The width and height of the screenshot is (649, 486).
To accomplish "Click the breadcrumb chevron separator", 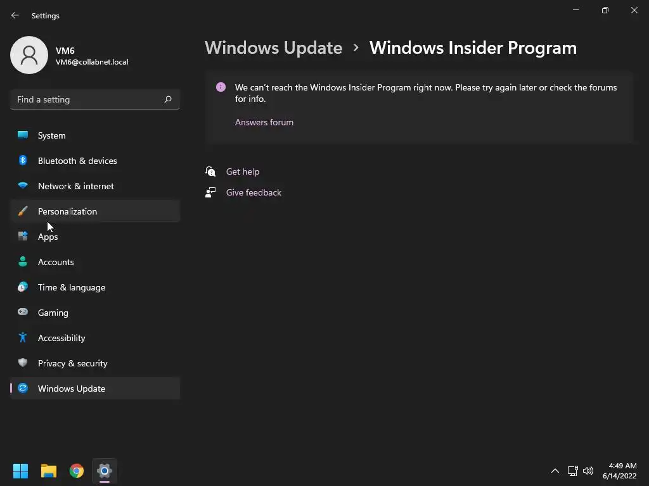I will pos(356,48).
